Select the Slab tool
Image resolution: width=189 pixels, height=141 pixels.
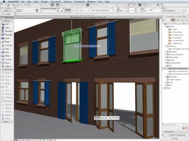(7, 49)
